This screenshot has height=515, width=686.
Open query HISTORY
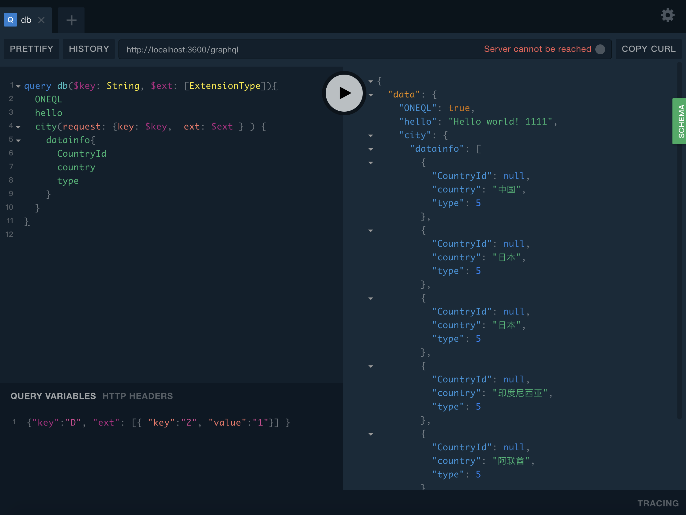(x=89, y=49)
